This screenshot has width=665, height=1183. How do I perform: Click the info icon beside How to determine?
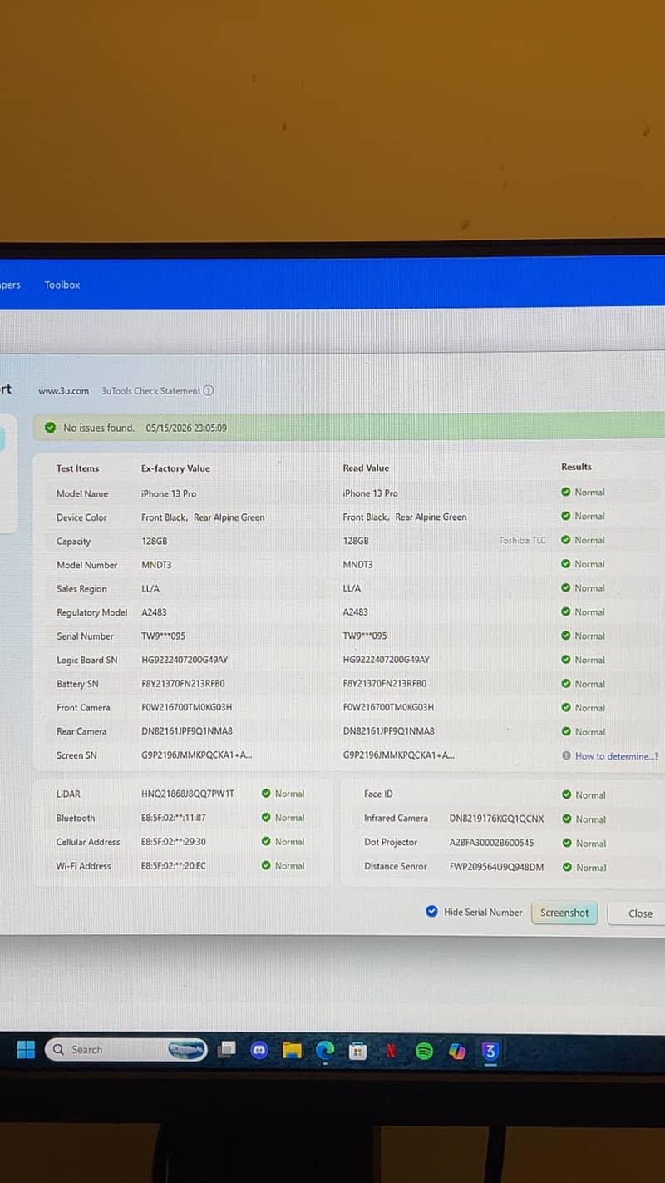[x=566, y=756]
